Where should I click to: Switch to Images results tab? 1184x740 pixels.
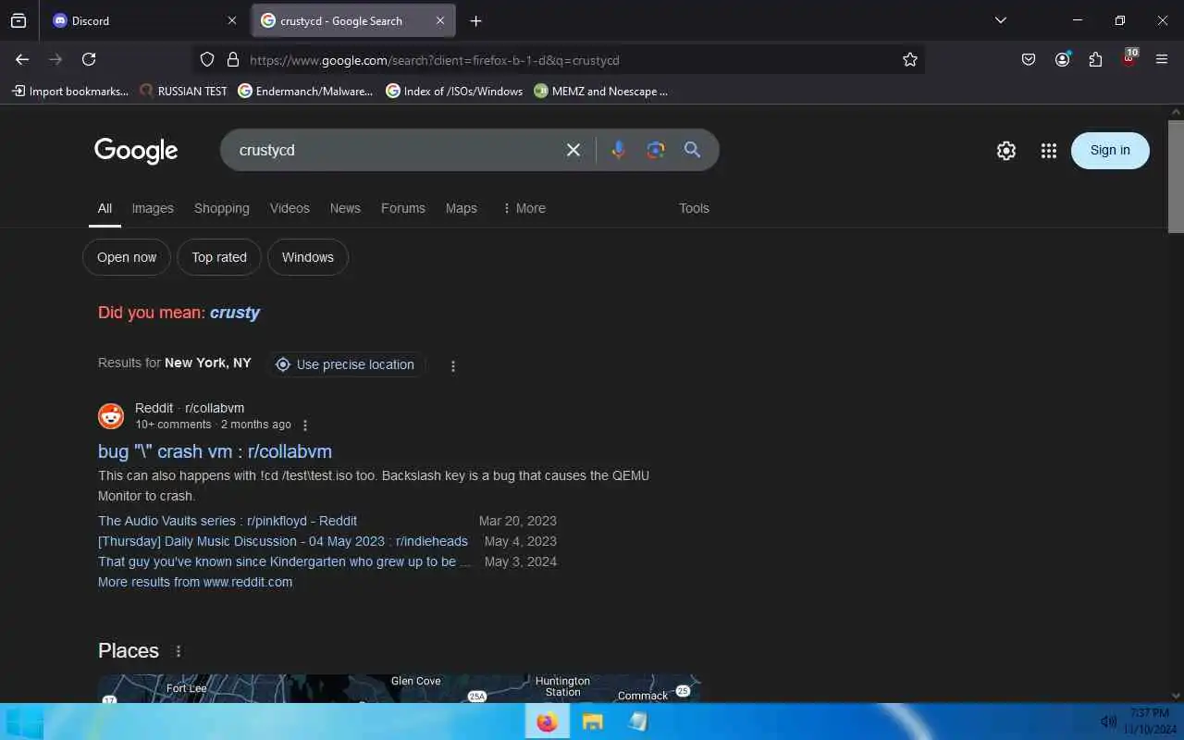click(x=153, y=208)
